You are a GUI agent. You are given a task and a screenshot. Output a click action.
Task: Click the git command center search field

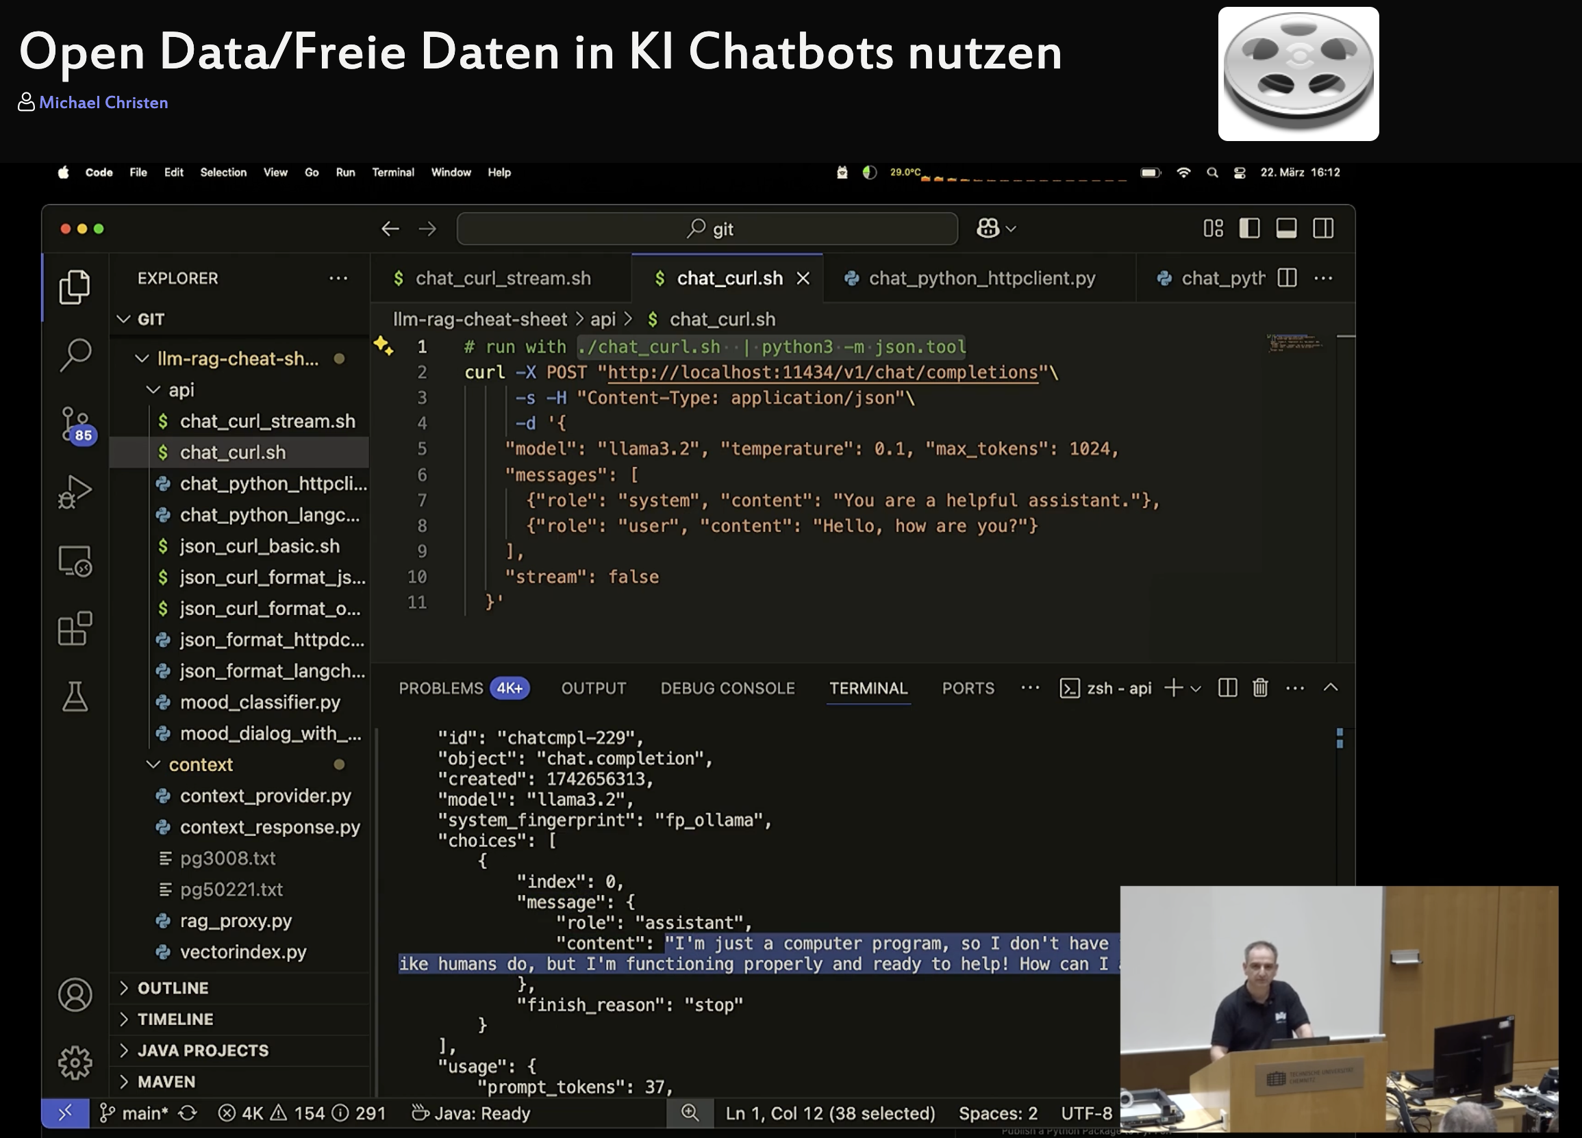[707, 229]
